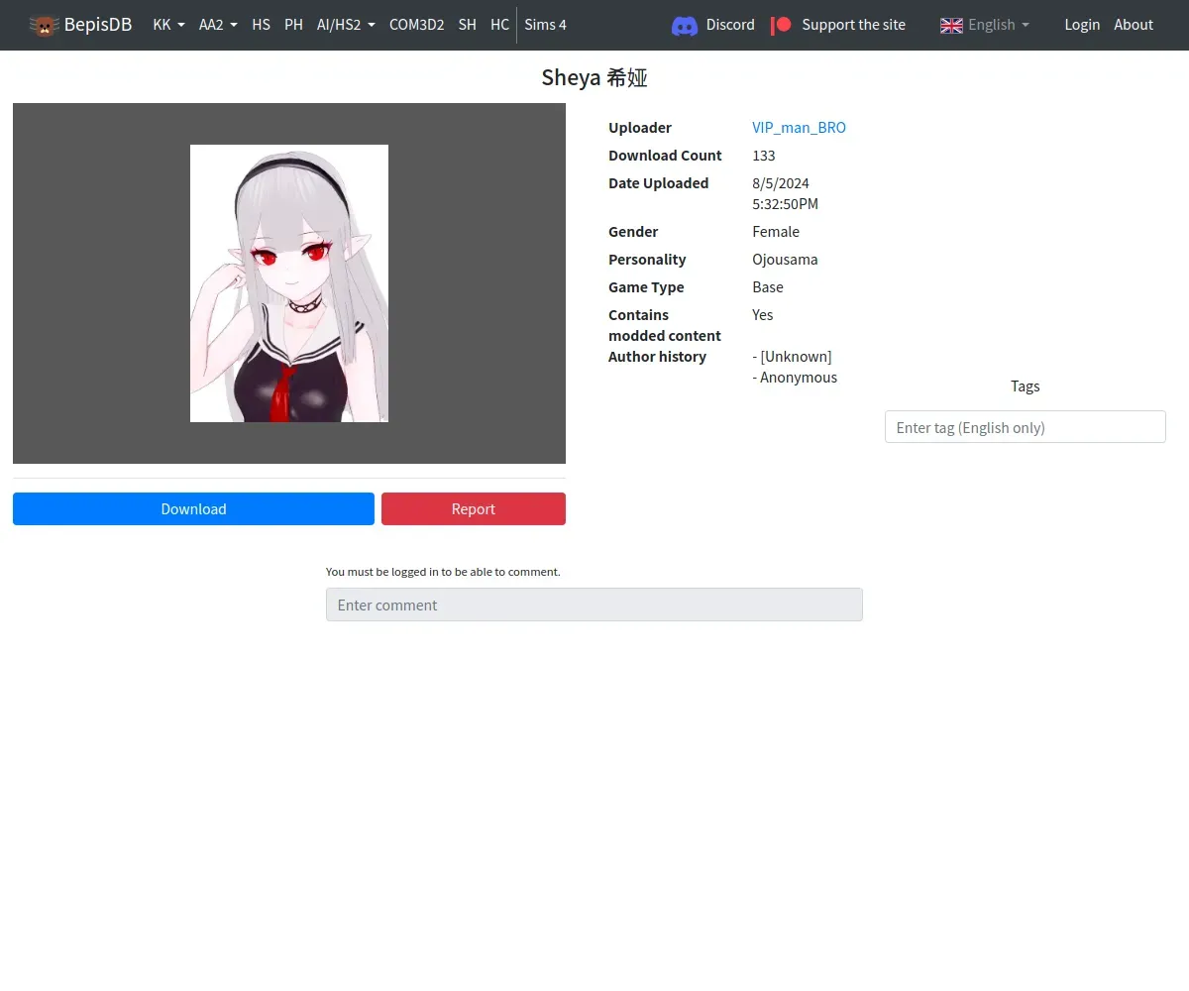
Task: Click the Discord logo icon
Action: point(685,26)
